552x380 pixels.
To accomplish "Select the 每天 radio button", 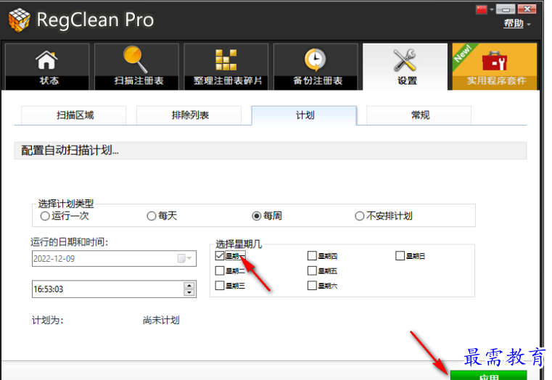I will (152, 216).
